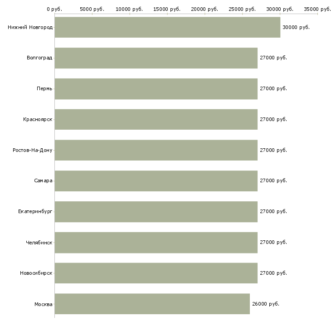Click the Нижний Новгород bar

tap(167, 27)
